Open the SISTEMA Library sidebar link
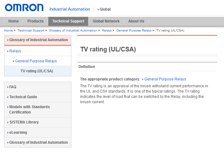This screenshot has width=224, height=154. tap(24, 122)
